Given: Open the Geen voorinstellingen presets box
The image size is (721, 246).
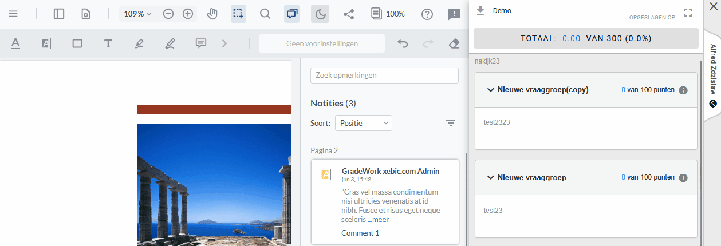Looking at the screenshot, I should coord(322,43).
